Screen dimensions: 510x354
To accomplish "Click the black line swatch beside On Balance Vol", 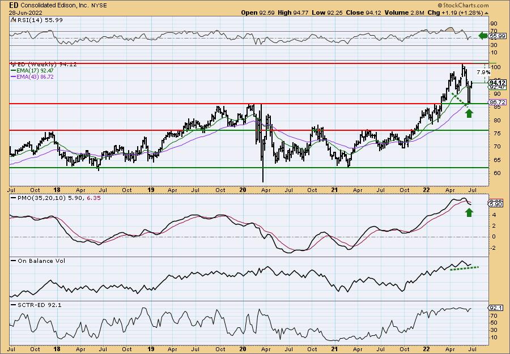I will [x=14, y=261].
